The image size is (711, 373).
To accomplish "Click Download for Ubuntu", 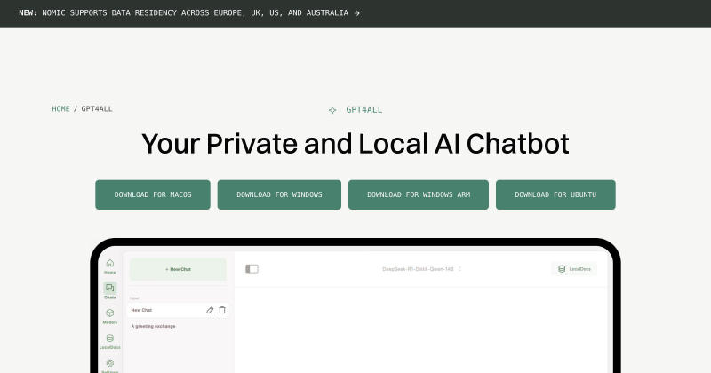I will click(555, 194).
